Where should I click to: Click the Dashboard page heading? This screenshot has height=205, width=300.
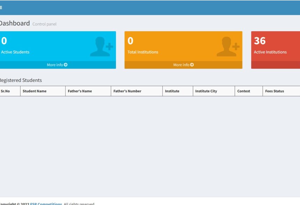(15, 23)
